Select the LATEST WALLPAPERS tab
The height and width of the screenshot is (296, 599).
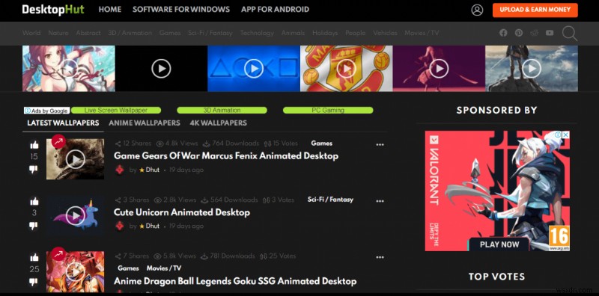tap(63, 123)
